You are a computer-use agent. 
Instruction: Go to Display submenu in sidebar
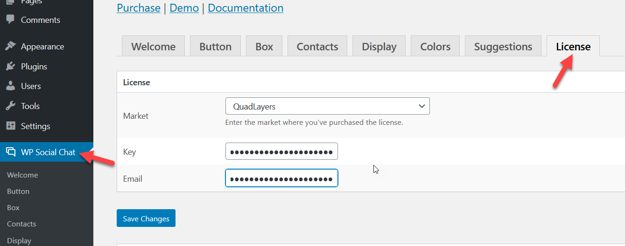[x=19, y=241]
